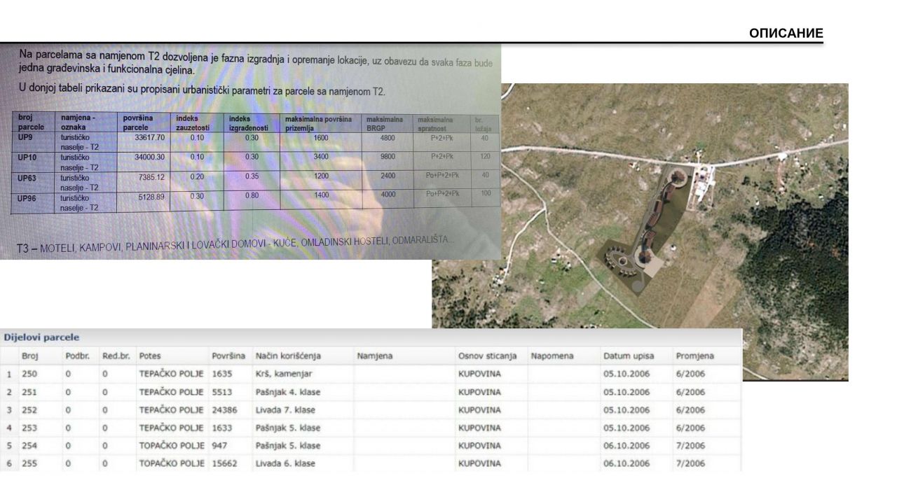Click the Potes column header
897x504 pixels.
click(x=150, y=356)
